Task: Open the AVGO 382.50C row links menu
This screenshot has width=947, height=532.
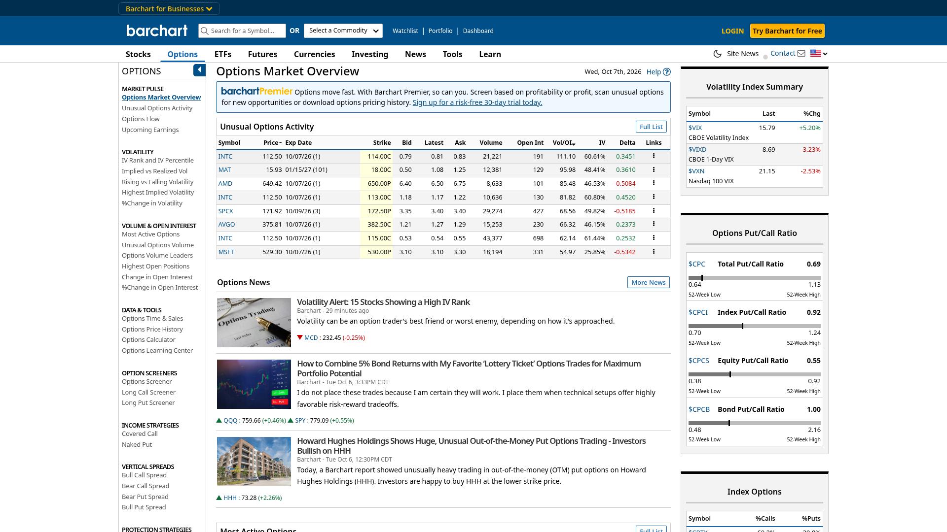Action: click(x=654, y=224)
